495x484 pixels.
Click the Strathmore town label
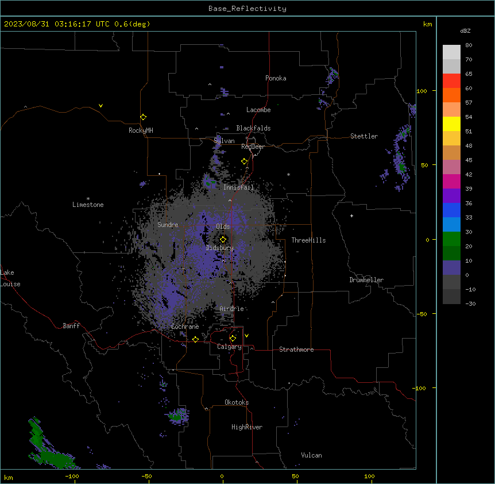tap(296, 349)
